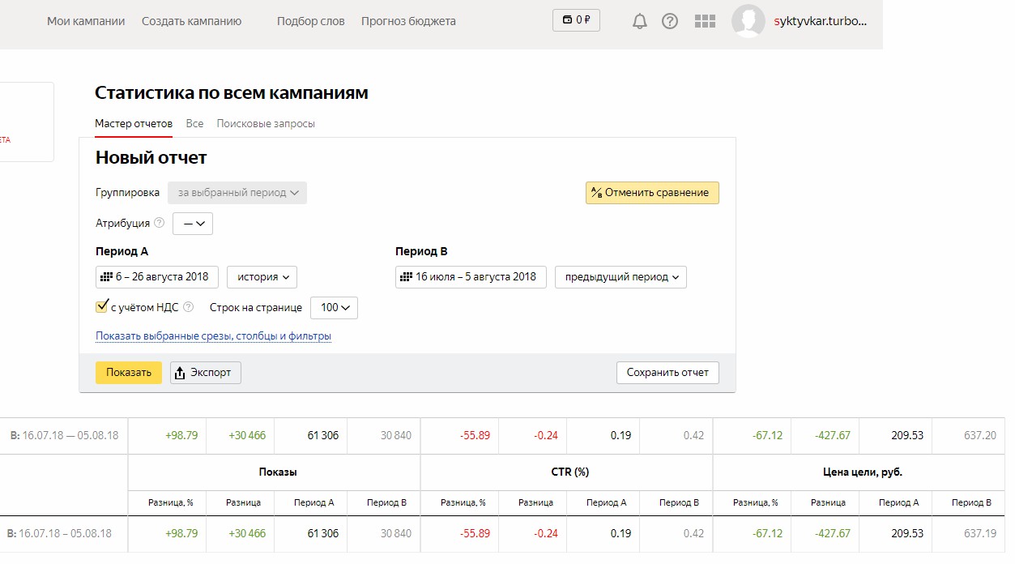Open the Атрибуция dropdown

point(193,224)
